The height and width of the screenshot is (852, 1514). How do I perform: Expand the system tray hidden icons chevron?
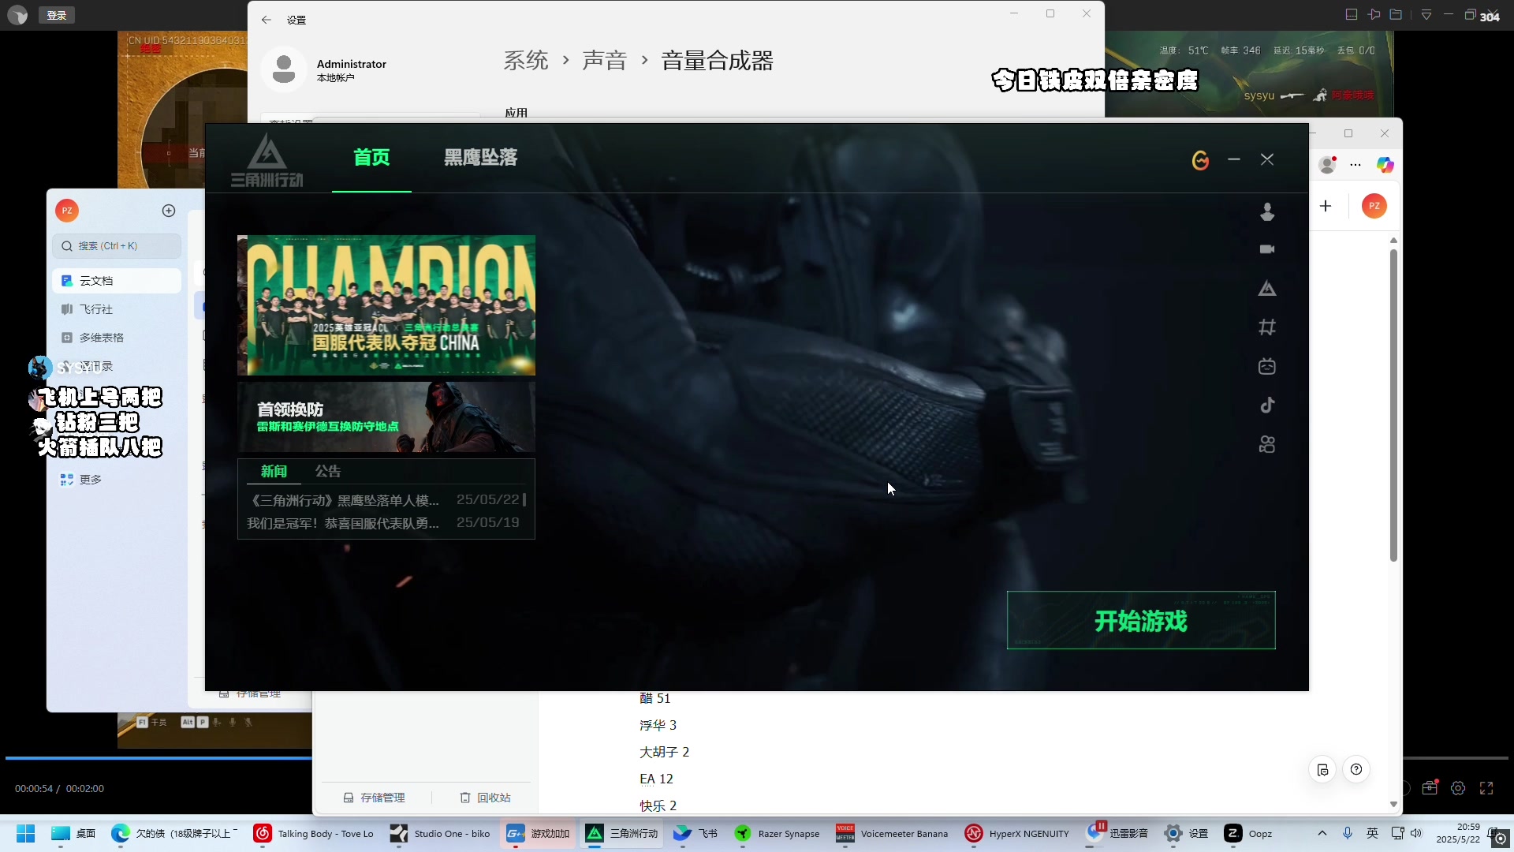click(1322, 833)
